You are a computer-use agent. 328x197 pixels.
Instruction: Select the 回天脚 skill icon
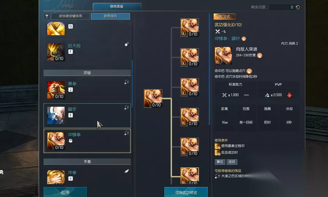[x=56, y=52]
